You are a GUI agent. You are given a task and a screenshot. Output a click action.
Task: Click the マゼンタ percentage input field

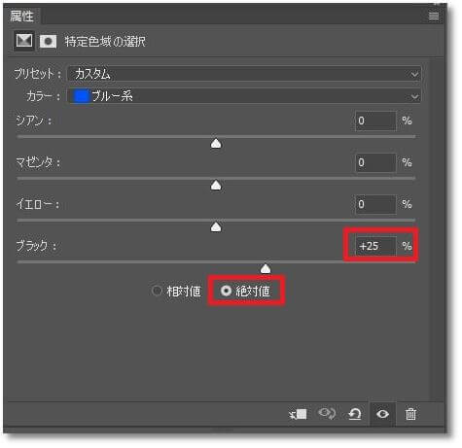click(375, 162)
